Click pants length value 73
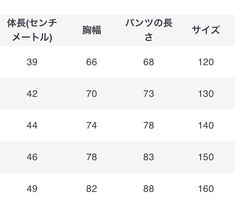The image size is (244, 204). click(149, 94)
